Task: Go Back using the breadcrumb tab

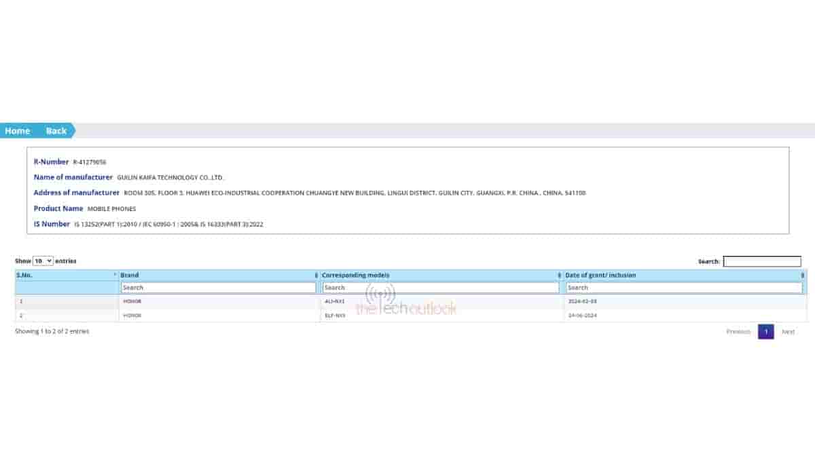Action: tap(56, 131)
